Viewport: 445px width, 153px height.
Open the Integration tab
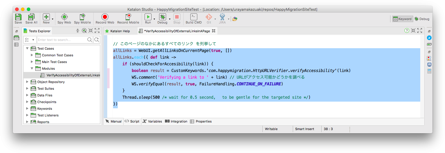click(176, 121)
